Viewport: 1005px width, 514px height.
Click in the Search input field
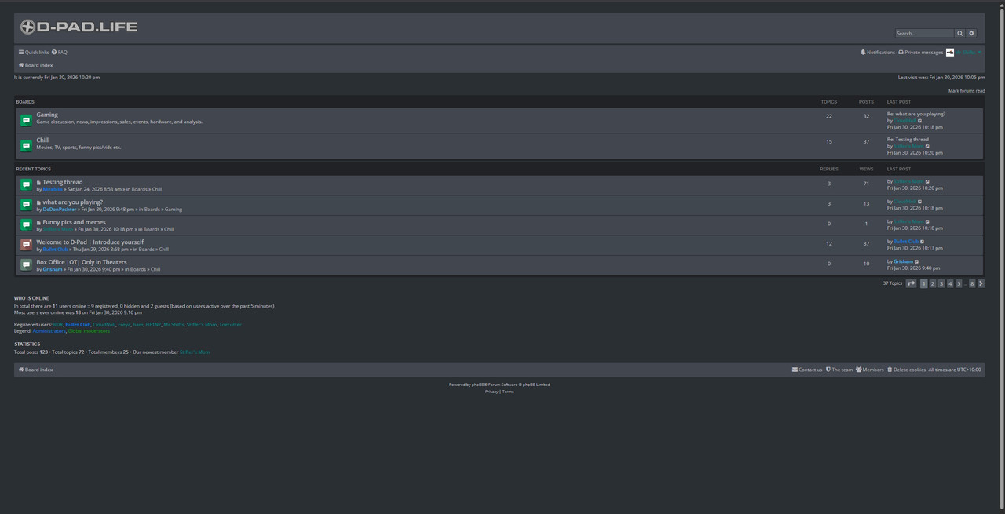(924, 33)
